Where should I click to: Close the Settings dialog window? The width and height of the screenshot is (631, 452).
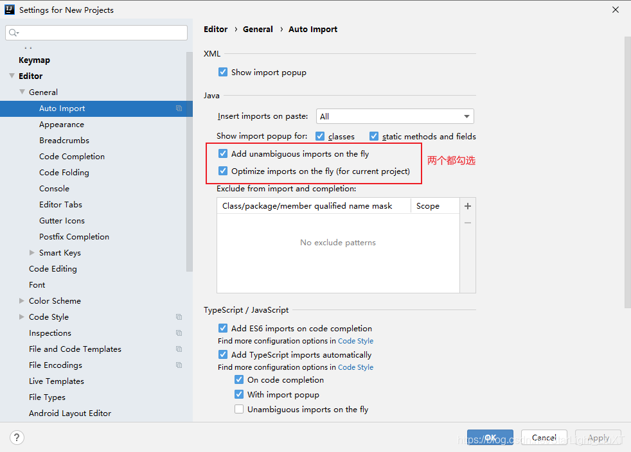point(616,10)
